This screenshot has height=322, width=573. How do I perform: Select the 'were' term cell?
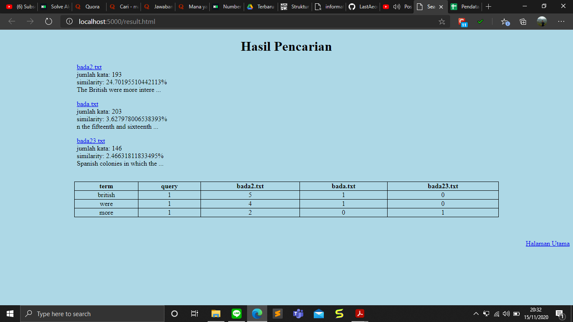click(x=106, y=204)
